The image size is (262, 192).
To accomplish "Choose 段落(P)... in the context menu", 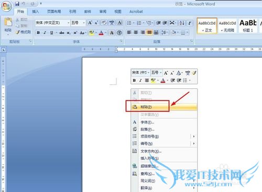I will (x=164, y=129).
